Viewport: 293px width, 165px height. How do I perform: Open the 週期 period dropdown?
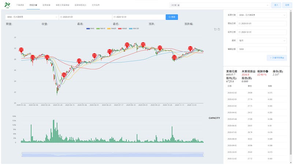(262, 41)
